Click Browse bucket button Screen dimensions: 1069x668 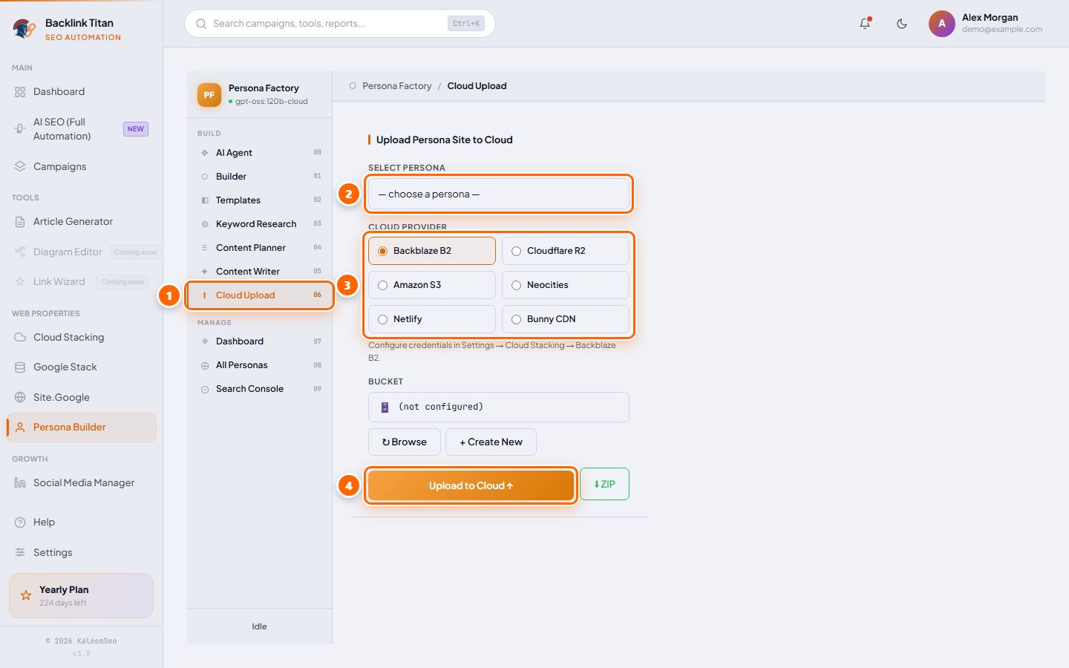(x=405, y=442)
